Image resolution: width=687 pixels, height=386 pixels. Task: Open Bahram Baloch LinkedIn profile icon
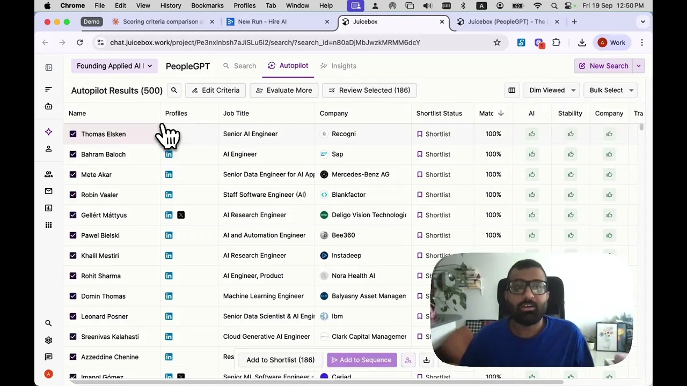pyautogui.click(x=169, y=154)
